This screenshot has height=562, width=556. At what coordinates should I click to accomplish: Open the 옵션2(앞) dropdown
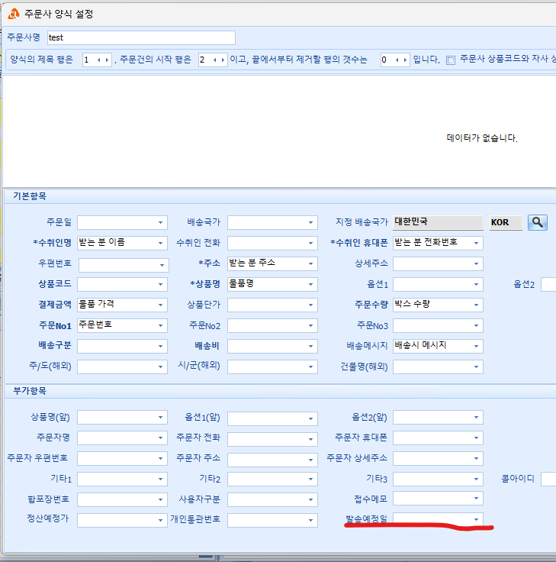(x=476, y=418)
